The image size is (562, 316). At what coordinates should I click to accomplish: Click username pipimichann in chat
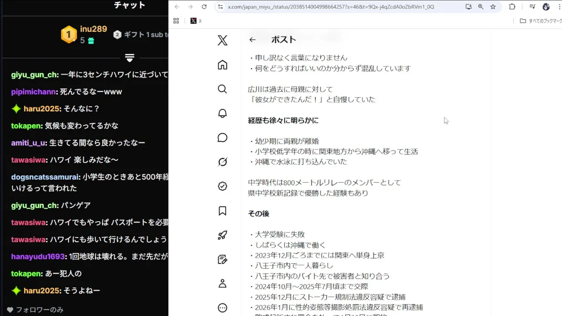pyautogui.click(x=33, y=92)
